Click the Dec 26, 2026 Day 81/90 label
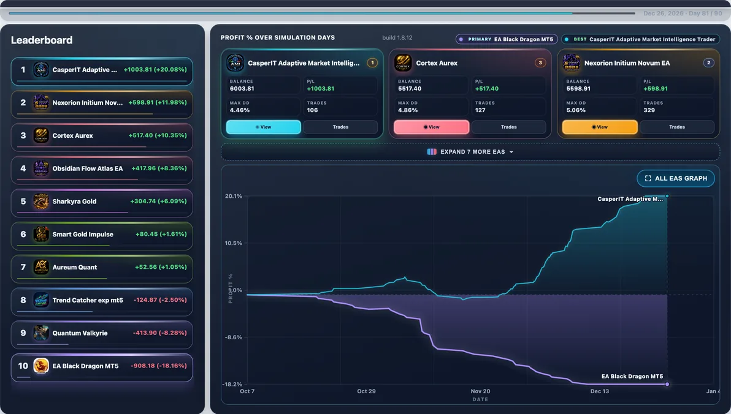This screenshot has height=414, width=731. 683,13
